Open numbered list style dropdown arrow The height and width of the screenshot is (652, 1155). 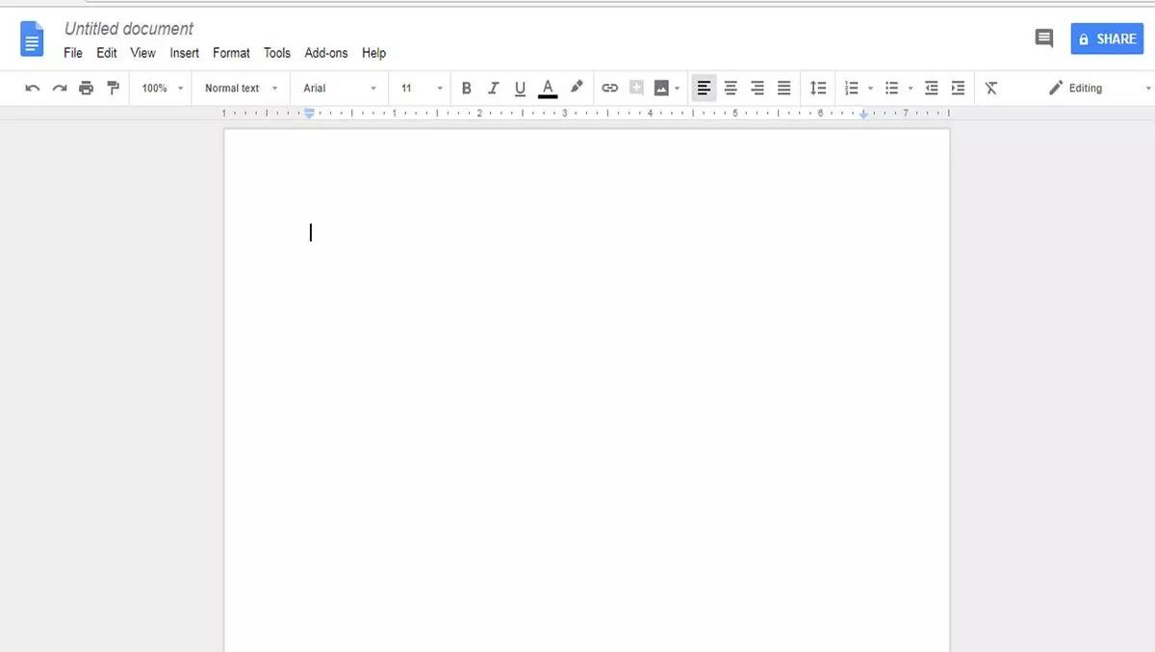[x=870, y=88]
